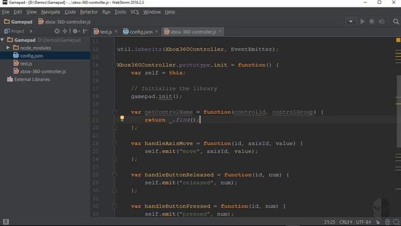Click Collapse All icon in Project panel
Viewport: 401px width, 226px height.
tap(65, 31)
